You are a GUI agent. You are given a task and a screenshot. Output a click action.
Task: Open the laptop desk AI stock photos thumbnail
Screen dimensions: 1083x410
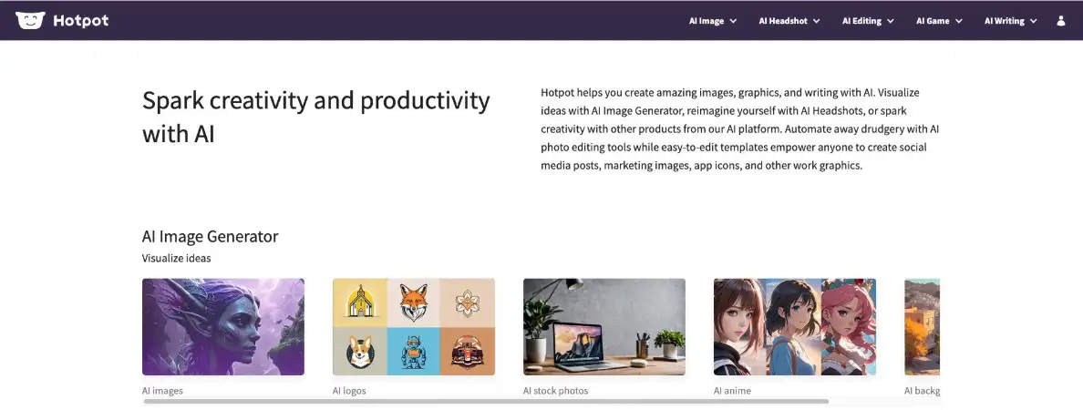pos(604,326)
